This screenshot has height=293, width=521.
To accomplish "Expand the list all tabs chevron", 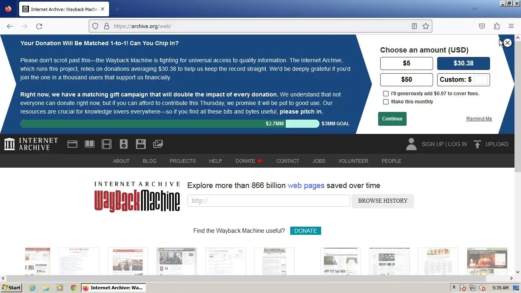I will [x=475, y=9].
